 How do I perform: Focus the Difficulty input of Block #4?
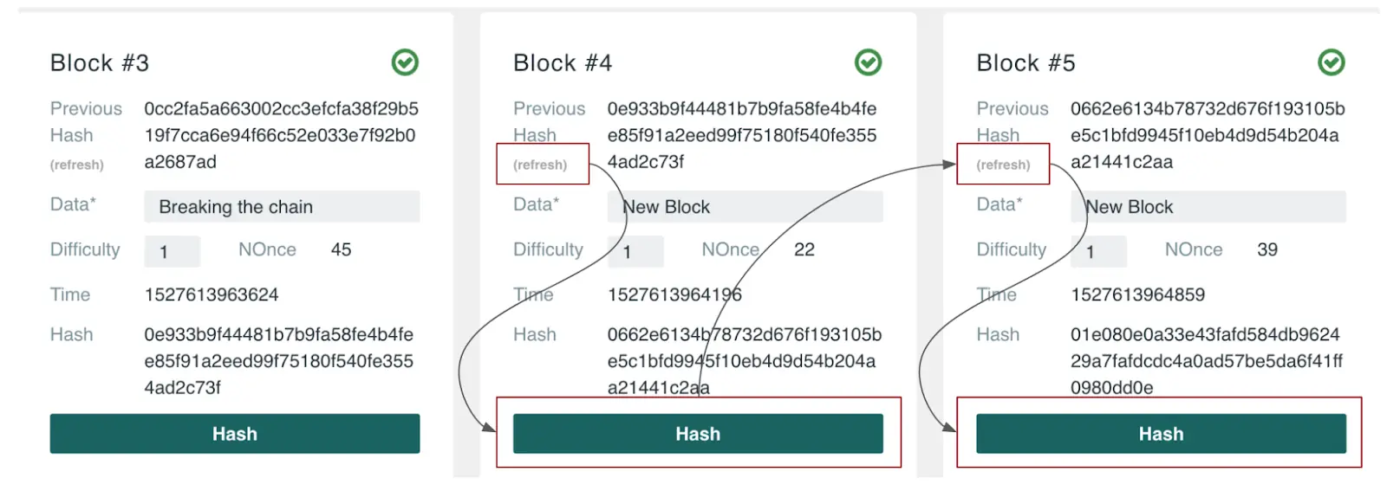(x=635, y=252)
